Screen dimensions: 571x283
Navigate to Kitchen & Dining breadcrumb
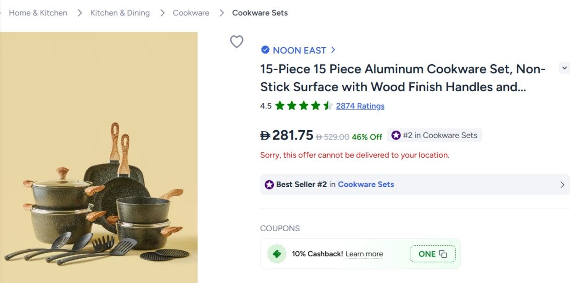tap(120, 13)
